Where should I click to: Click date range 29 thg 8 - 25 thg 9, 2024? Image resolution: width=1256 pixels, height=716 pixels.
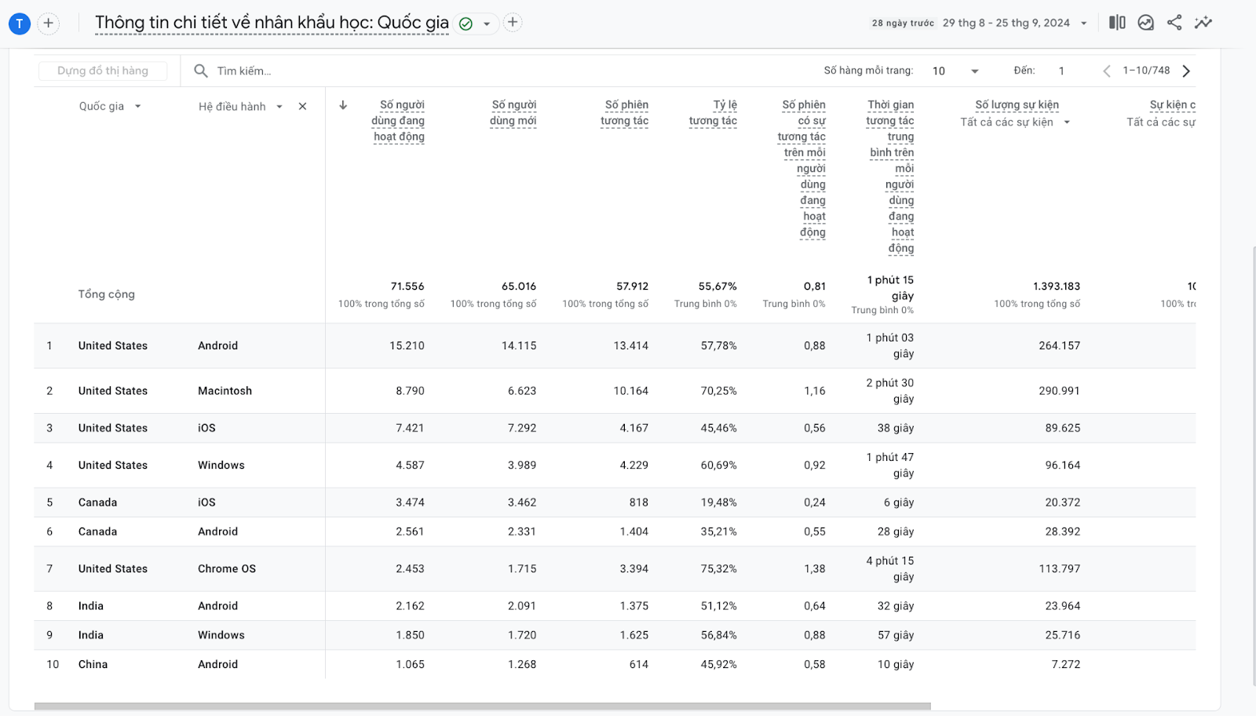(1006, 23)
